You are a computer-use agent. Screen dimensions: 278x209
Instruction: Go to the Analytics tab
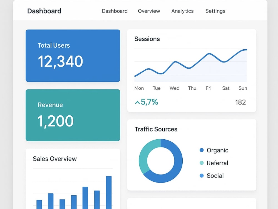(x=182, y=11)
